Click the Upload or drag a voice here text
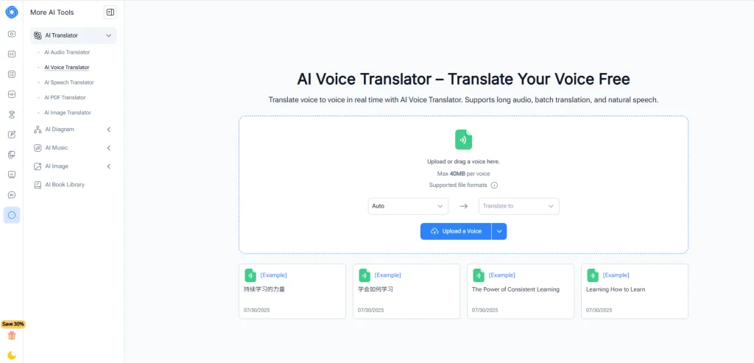Image resolution: width=754 pixels, height=363 pixels. (464, 161)
